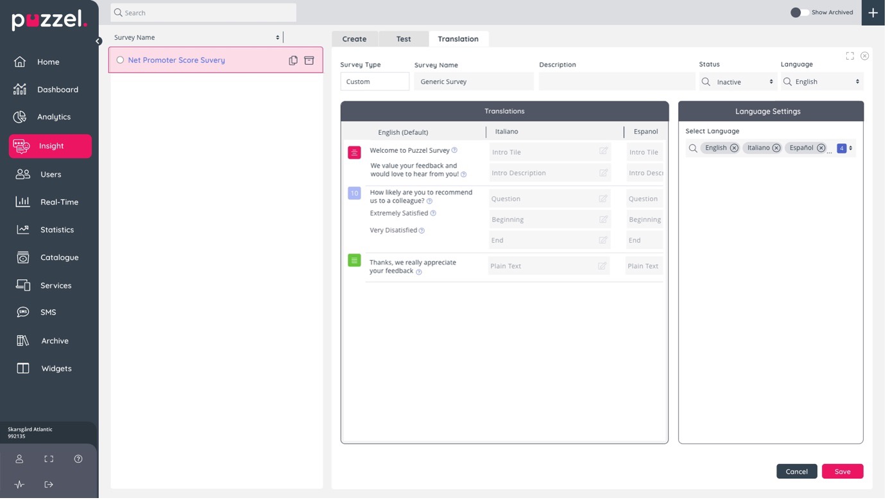
Task: Select the Net Promoter Score Survey radio button
Action: pyautogui.click(x=120, y=60)
